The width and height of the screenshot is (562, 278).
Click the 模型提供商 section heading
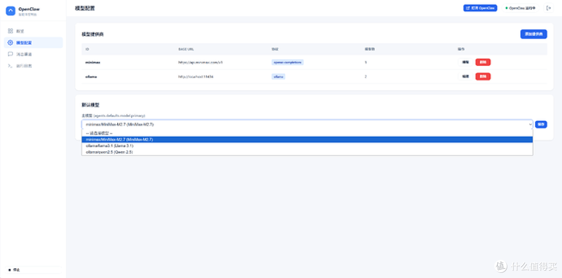click(x=93, y=34)
